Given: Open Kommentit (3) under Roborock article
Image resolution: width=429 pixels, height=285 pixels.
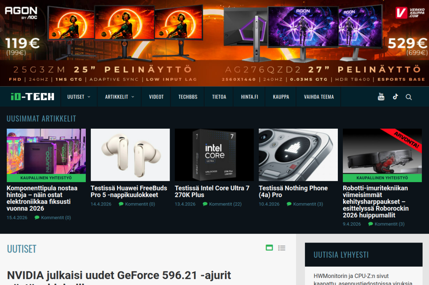Looking at the screenshot, I should click(389, 224).
